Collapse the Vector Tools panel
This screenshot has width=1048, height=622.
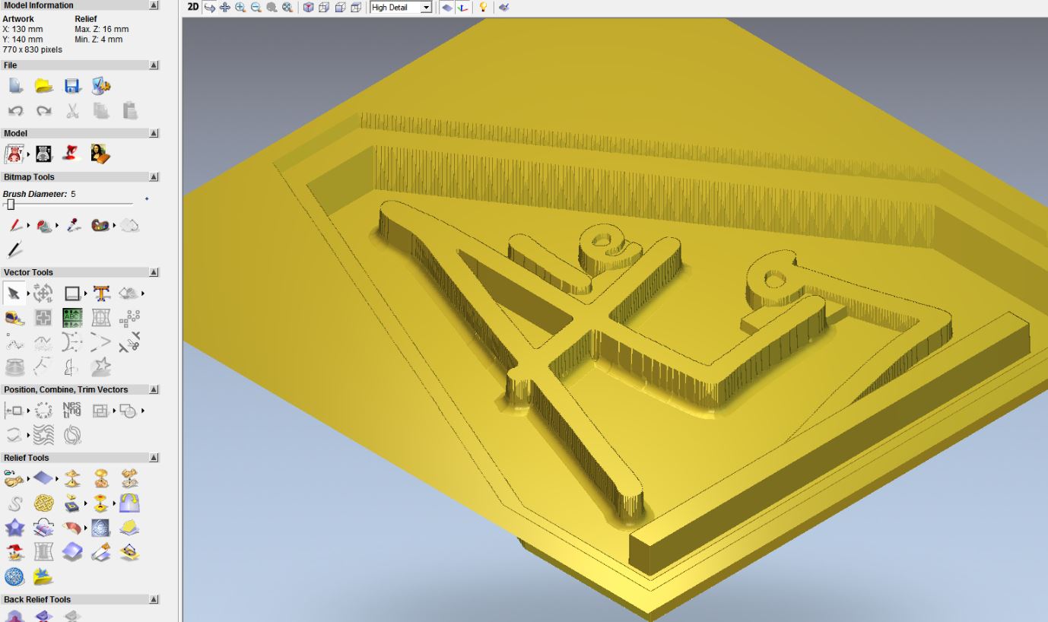154,272
